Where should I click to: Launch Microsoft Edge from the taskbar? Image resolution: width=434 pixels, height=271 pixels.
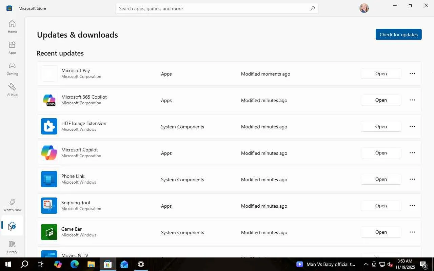(75, 264)
